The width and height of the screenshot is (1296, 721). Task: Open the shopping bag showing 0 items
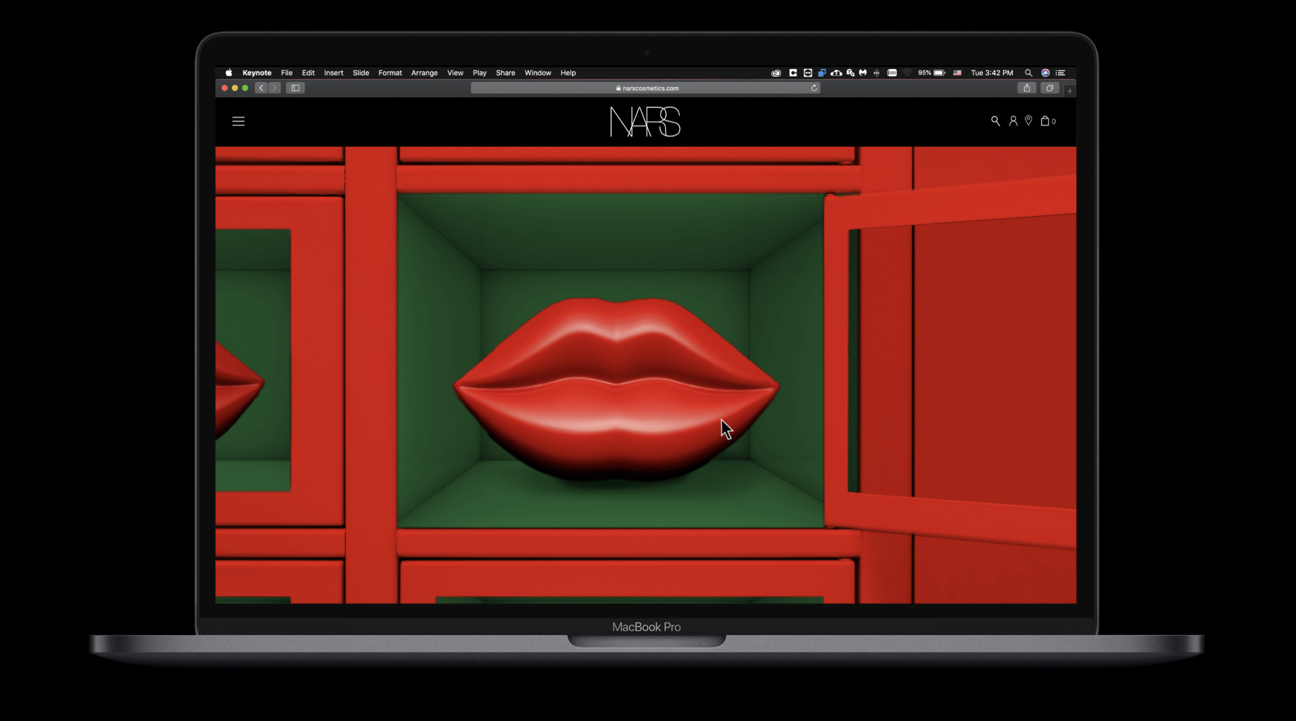[1047, 121]
